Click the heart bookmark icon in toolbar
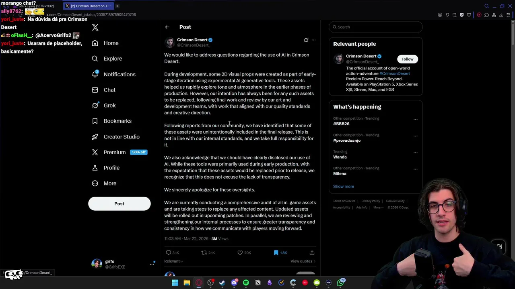This screenshot has height=289, width=515. point(469,15)
